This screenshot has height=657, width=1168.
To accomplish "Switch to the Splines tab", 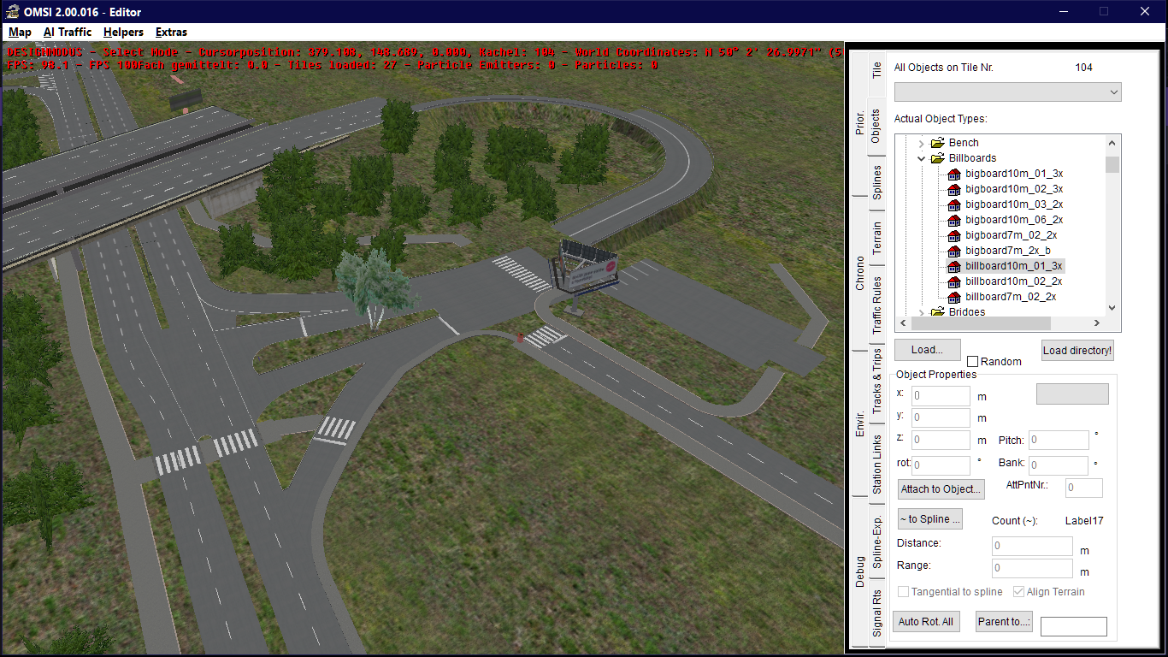I will pyautogui.click(x=876, y=183).
